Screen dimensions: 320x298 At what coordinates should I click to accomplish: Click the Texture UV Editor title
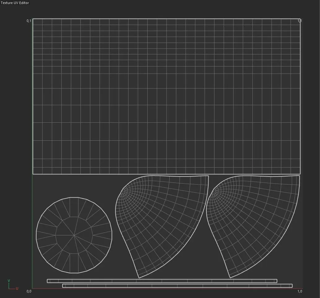(x=14, y=3)
